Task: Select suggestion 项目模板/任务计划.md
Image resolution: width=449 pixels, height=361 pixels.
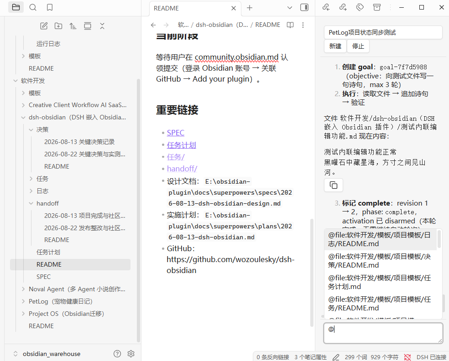Action: pyautogui.click(x=381, y=282)
